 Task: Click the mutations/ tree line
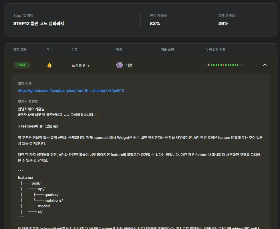point(53,200)
